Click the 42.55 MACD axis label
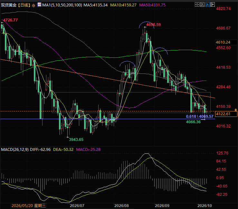 221,170
